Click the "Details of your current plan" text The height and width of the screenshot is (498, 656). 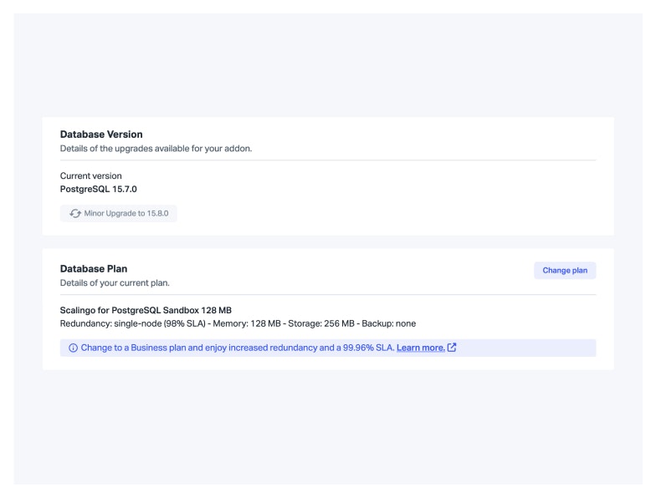tap(115, 282)
